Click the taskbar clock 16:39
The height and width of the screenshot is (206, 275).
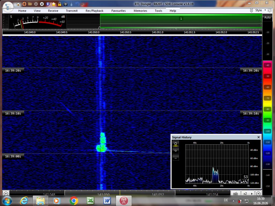[260, 199]
